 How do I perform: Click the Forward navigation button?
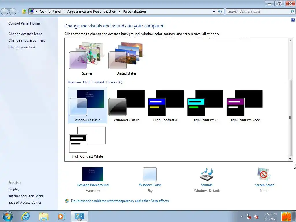pyautogui.click(x=12, y=12)
